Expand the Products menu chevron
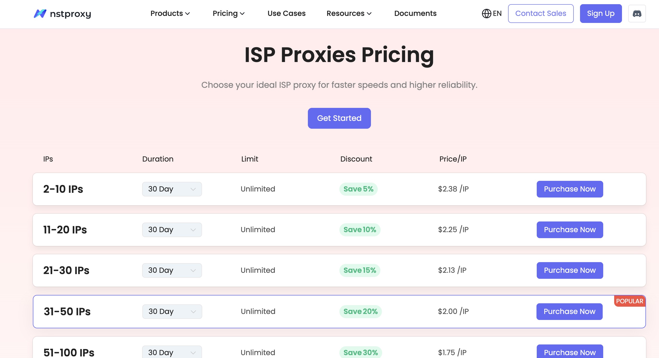 click(x=187, y=14)
